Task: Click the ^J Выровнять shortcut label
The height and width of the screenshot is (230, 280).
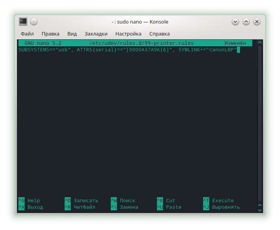Action: click(x=222, y=207)
